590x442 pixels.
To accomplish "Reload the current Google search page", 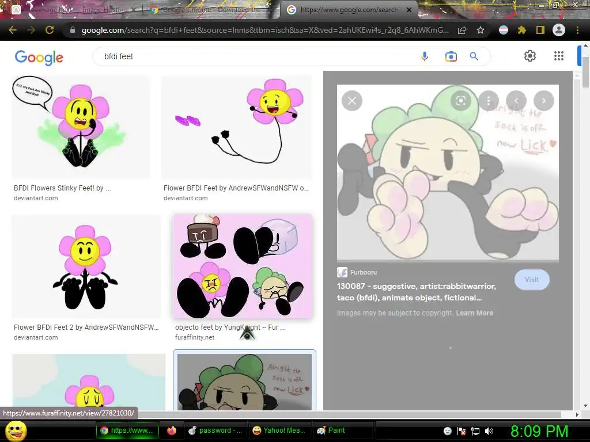I will coord(50,30).
